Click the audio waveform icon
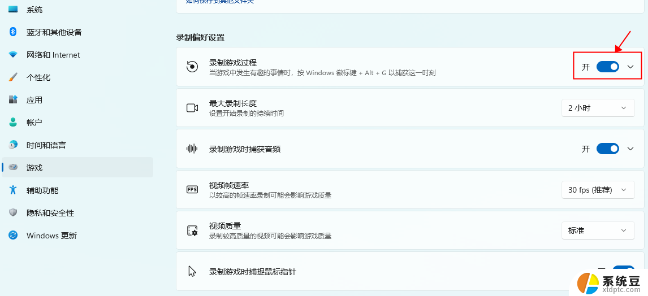 pos(192,149)
